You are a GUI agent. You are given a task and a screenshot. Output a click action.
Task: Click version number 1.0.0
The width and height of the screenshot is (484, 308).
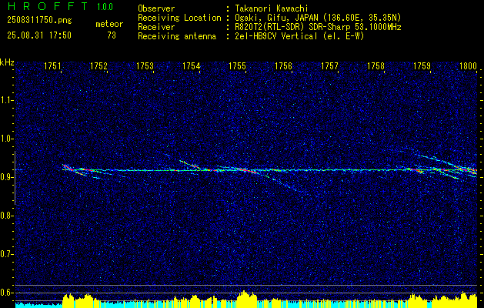pos(105,6)
